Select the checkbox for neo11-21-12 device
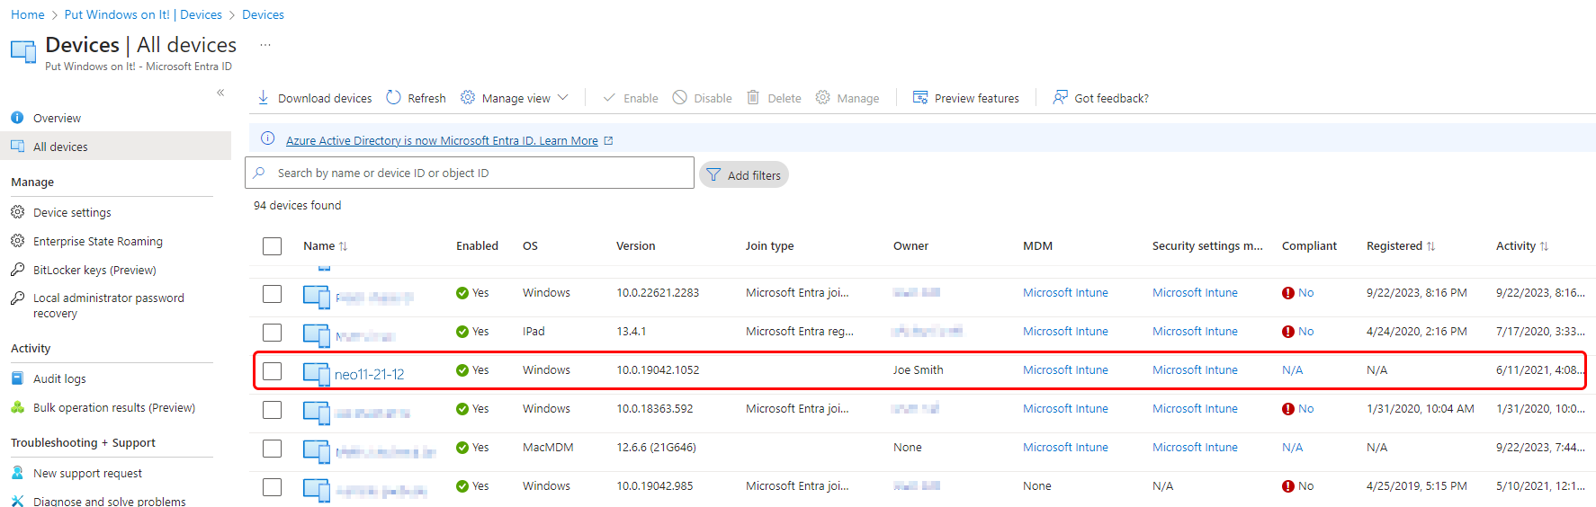 273,371
